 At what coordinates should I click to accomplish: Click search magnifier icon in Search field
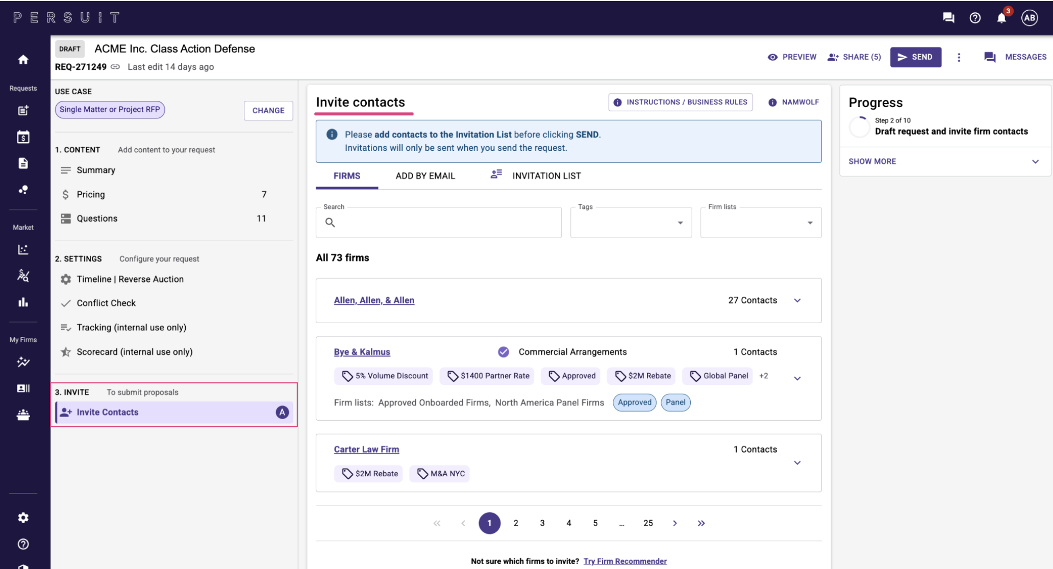[330, 222]
